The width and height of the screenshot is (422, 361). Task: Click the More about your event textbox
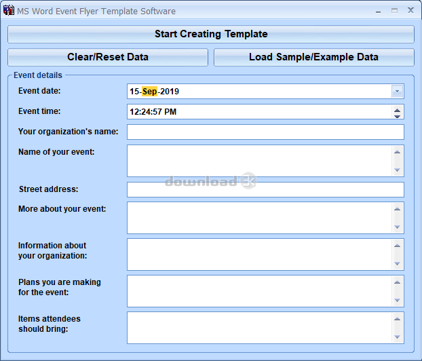258,218
